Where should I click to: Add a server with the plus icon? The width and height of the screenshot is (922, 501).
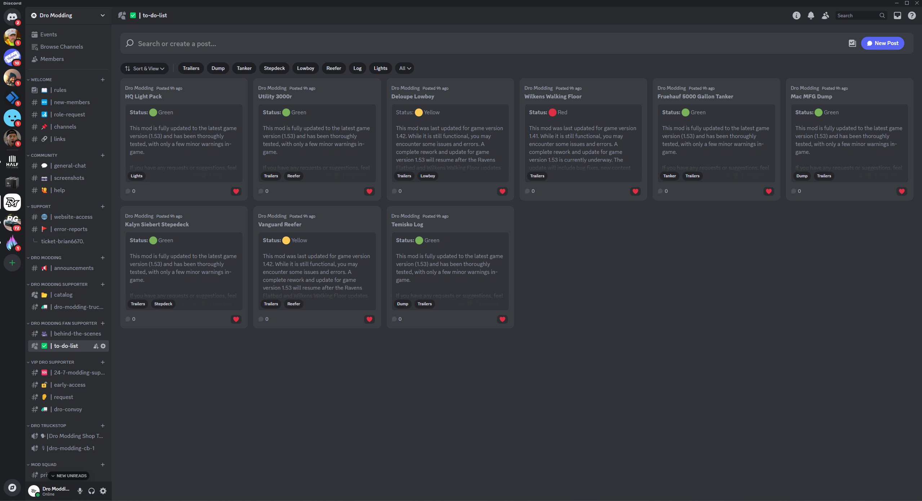12,263
